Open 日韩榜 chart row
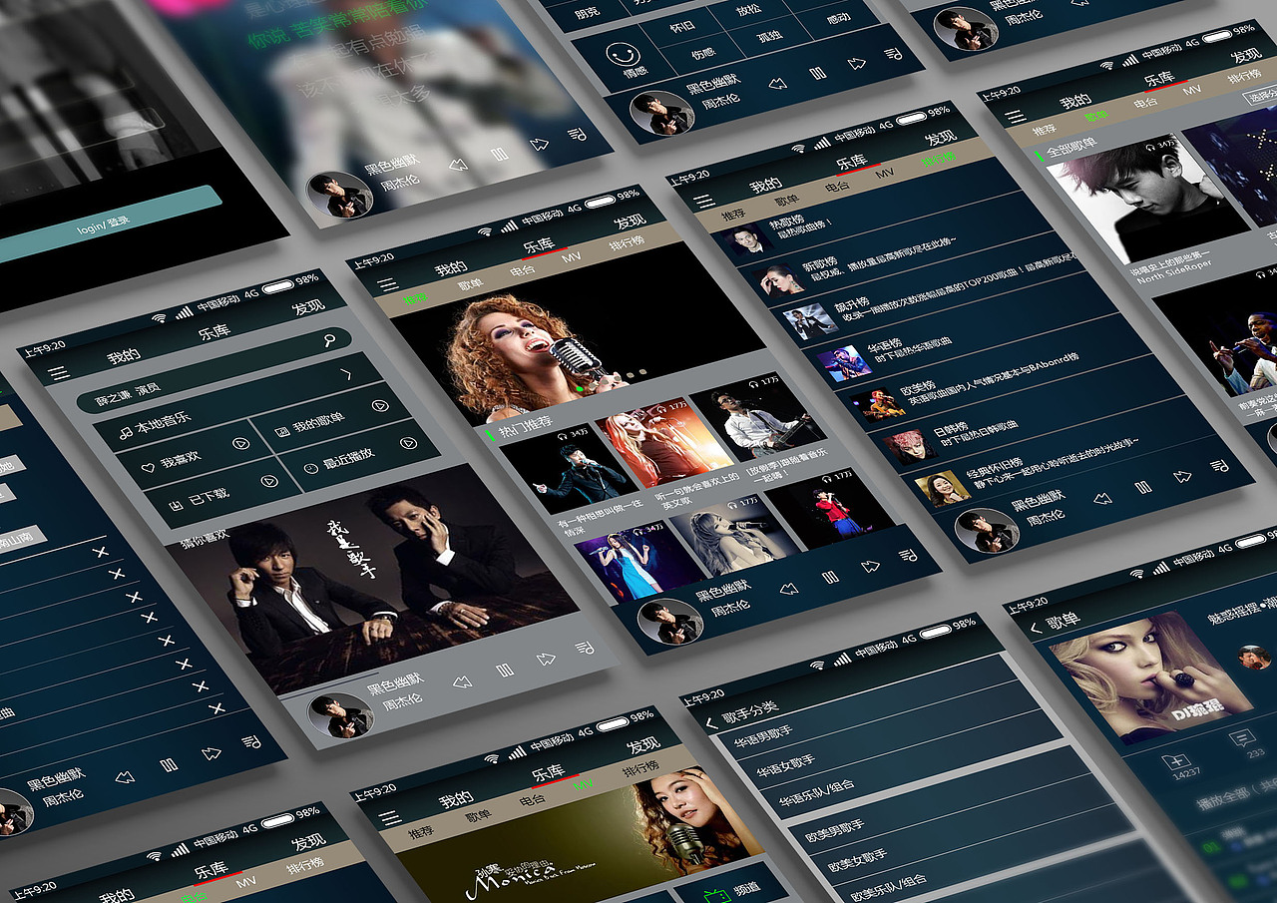The height and width of the screenshot is (903, 1277). point(1044,419)
